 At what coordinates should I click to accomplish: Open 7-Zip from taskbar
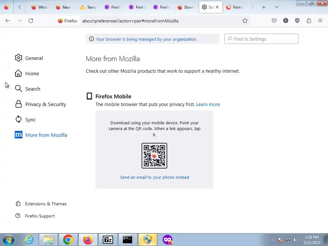point(108,240)
